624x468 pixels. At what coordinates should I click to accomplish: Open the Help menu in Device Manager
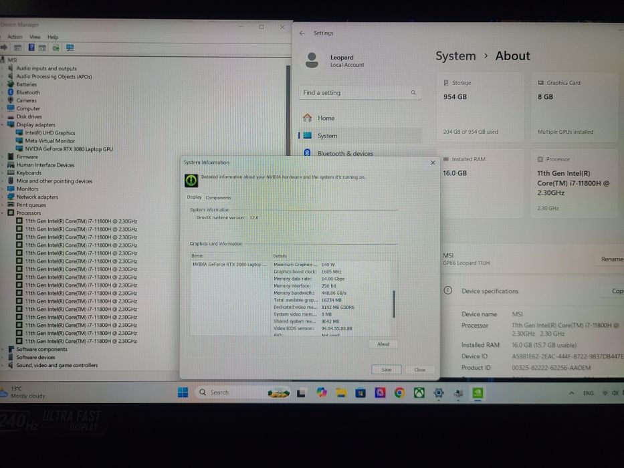(x=53, y=37)
